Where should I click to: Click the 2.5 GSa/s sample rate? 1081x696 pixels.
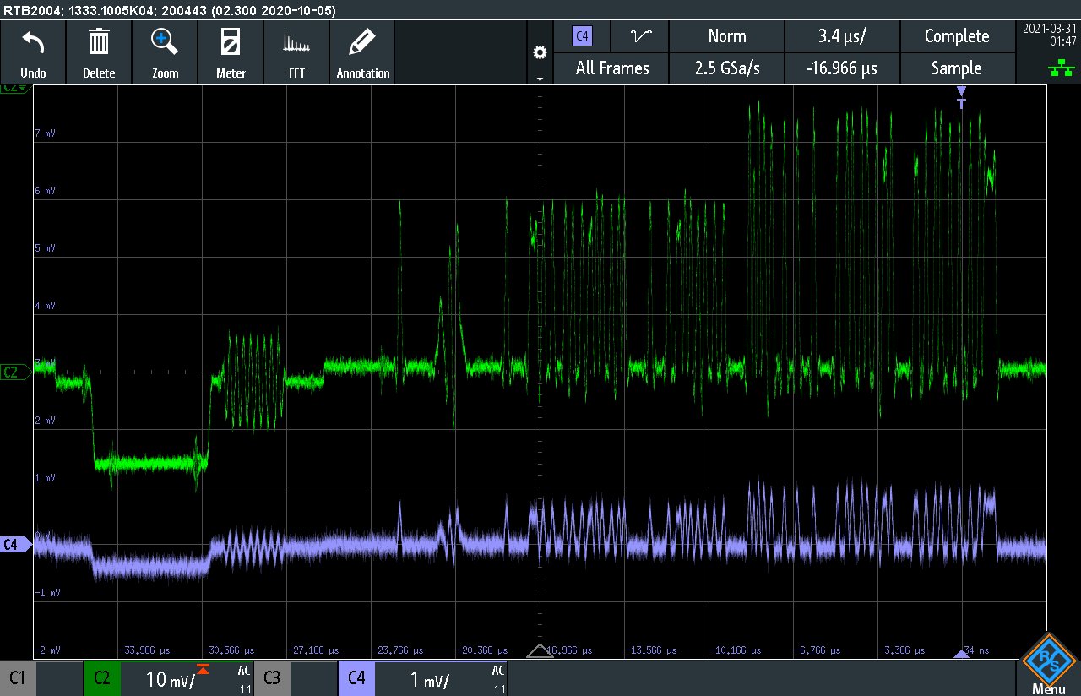tap(727, 68)
